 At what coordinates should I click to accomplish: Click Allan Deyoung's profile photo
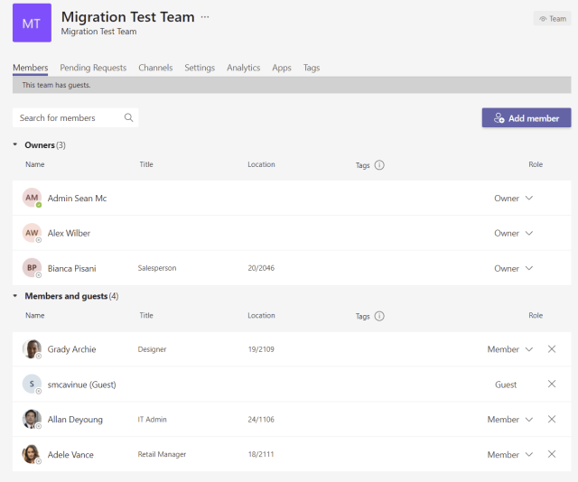coord(32,419)
